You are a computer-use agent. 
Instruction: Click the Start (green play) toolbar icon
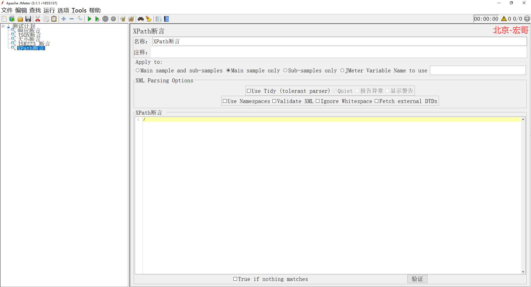tap(89, 19)
